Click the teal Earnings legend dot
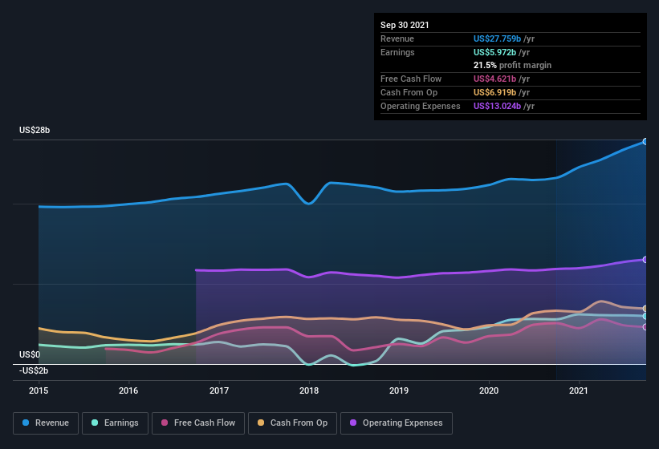 (x=95, y=423)
